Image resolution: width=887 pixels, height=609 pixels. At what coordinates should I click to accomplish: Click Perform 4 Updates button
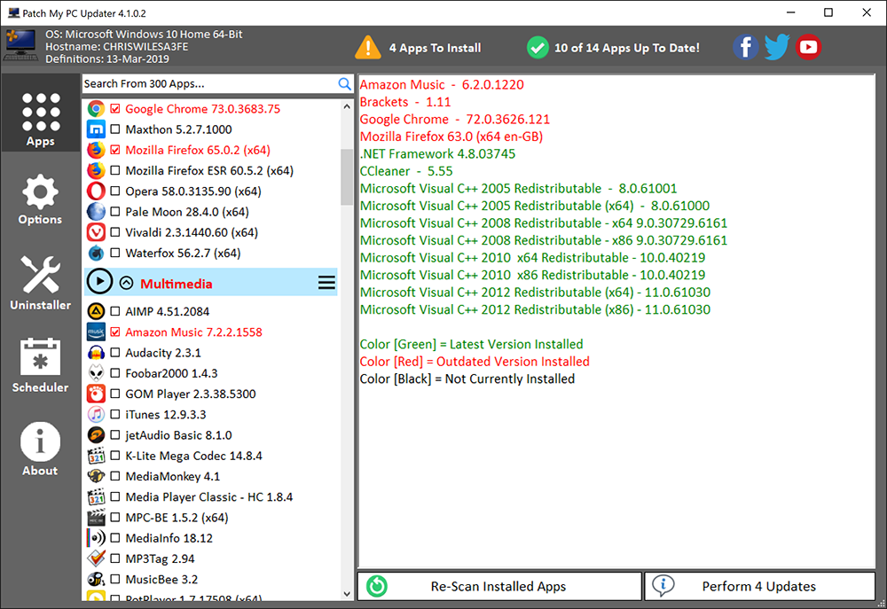tap(759, 586)
